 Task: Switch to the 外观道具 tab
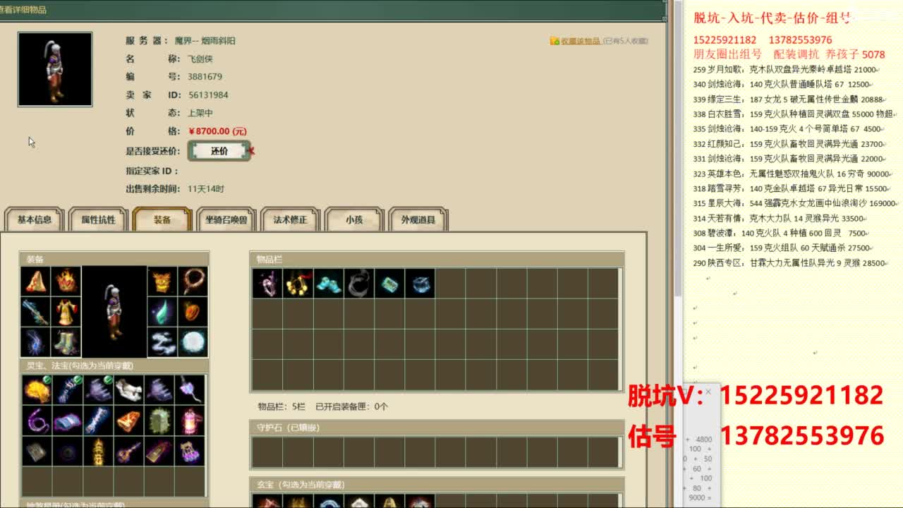point(418,219)
